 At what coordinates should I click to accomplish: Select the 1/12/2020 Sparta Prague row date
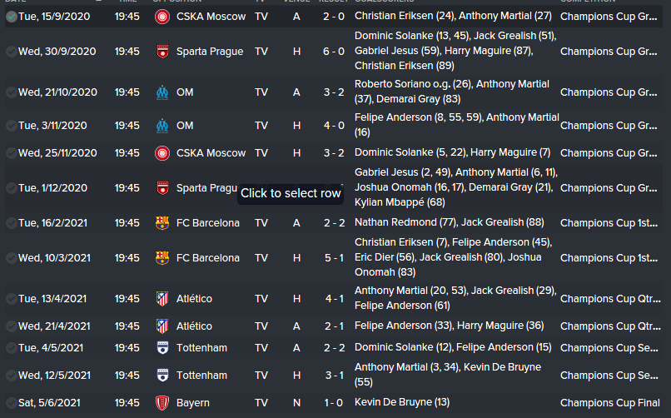pos(52,188)
